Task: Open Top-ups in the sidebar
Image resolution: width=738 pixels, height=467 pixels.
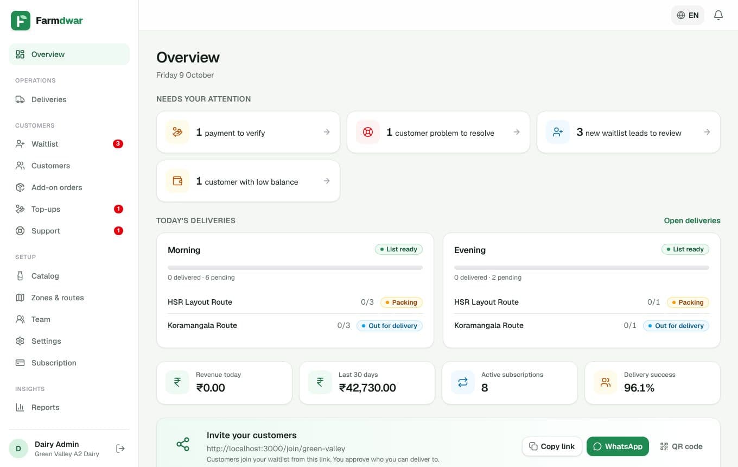Action: (x=69, y=209)
